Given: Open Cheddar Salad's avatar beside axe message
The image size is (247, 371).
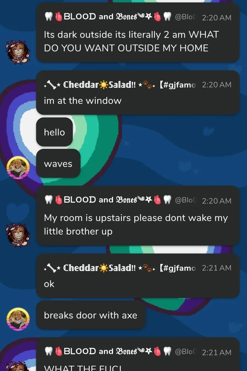Looking at the screenshot, I should point(18,319).
